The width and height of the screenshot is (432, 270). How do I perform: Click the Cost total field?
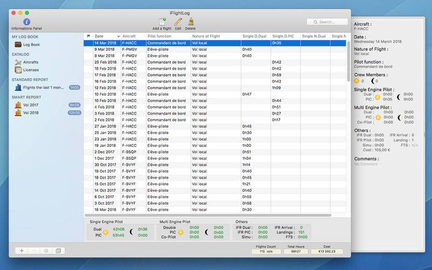click(x=327, y=251)
